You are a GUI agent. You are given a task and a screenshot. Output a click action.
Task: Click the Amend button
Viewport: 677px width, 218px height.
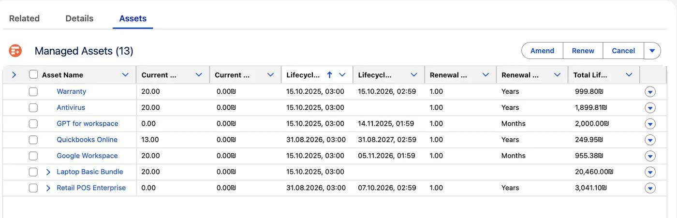click(x=542, y=50)
